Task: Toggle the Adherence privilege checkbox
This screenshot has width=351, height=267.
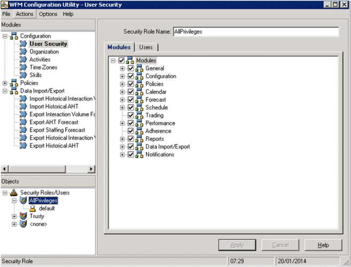Action: (x=131, y=131)
